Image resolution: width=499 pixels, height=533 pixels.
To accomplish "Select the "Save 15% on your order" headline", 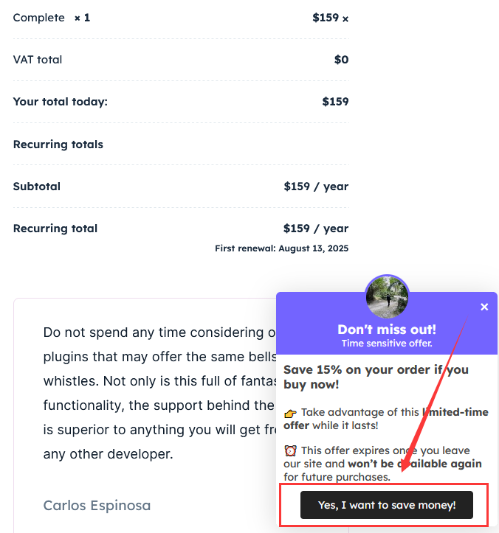I will point(376,376).
